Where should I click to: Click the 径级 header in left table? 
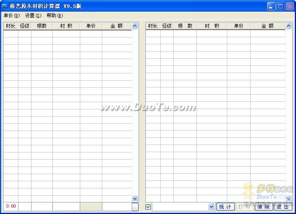pyautogui.click(x=25, y=26)
